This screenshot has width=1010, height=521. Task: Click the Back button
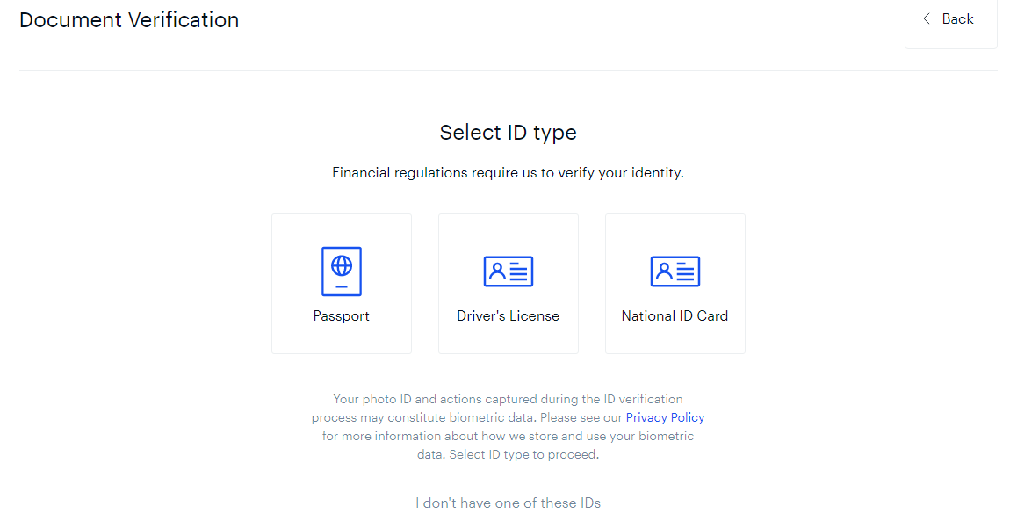point(950,18)
